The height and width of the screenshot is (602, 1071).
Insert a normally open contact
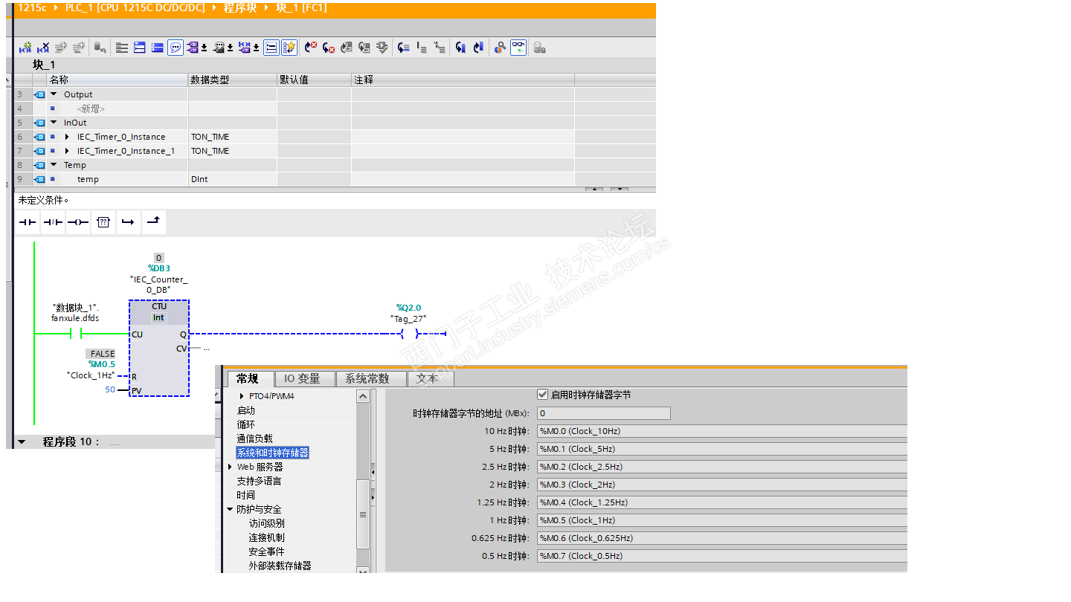tap(28, 222)
